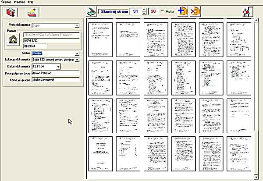Open the scanner tab icon
Image resolution: width=263 pixels, height=181 pixels.
click(x=32, y=12)
